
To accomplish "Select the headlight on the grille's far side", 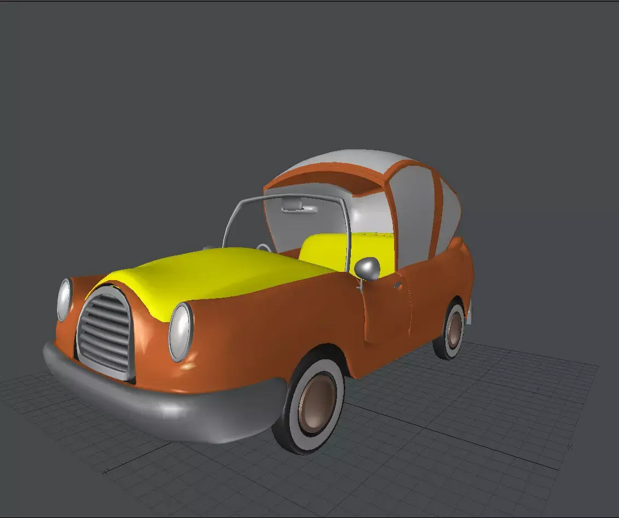I will pos(65,299).
